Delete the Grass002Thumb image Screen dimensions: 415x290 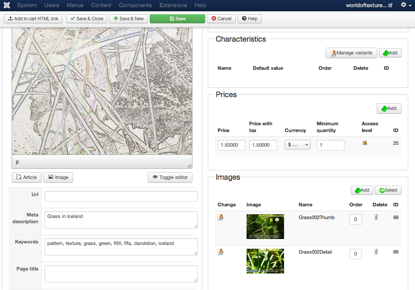376,217
